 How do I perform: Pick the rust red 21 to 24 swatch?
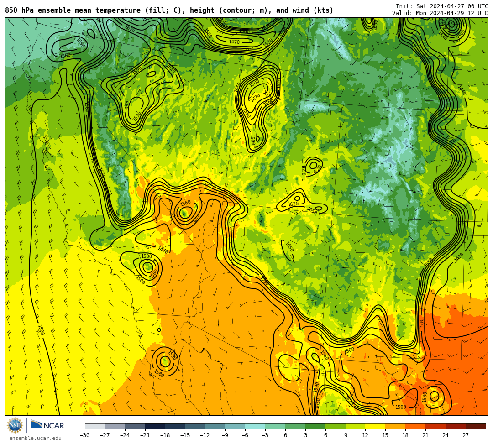pos(436,426)
